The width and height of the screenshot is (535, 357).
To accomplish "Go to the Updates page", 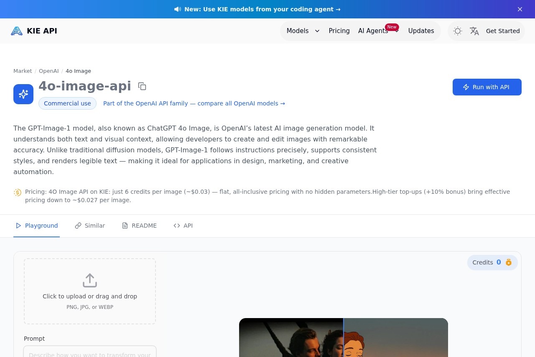I will [421, 31].
